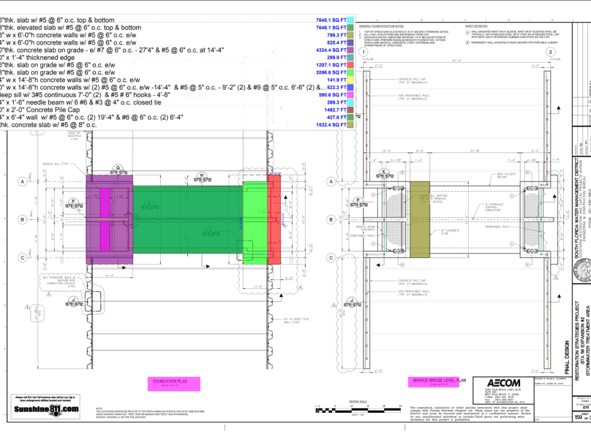Select section callout G S71/S712 on foundation plan

click(x=118, y=170)
